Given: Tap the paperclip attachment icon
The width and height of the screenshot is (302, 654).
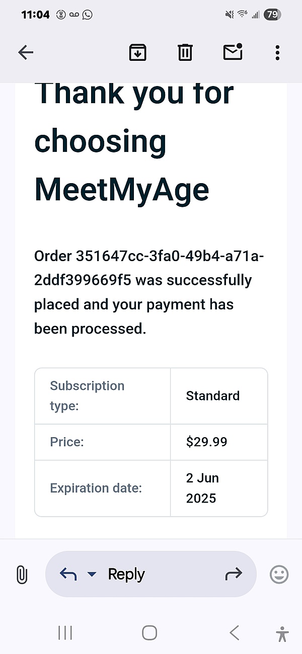Looking at the screenshot, I should tap(22, 574).
